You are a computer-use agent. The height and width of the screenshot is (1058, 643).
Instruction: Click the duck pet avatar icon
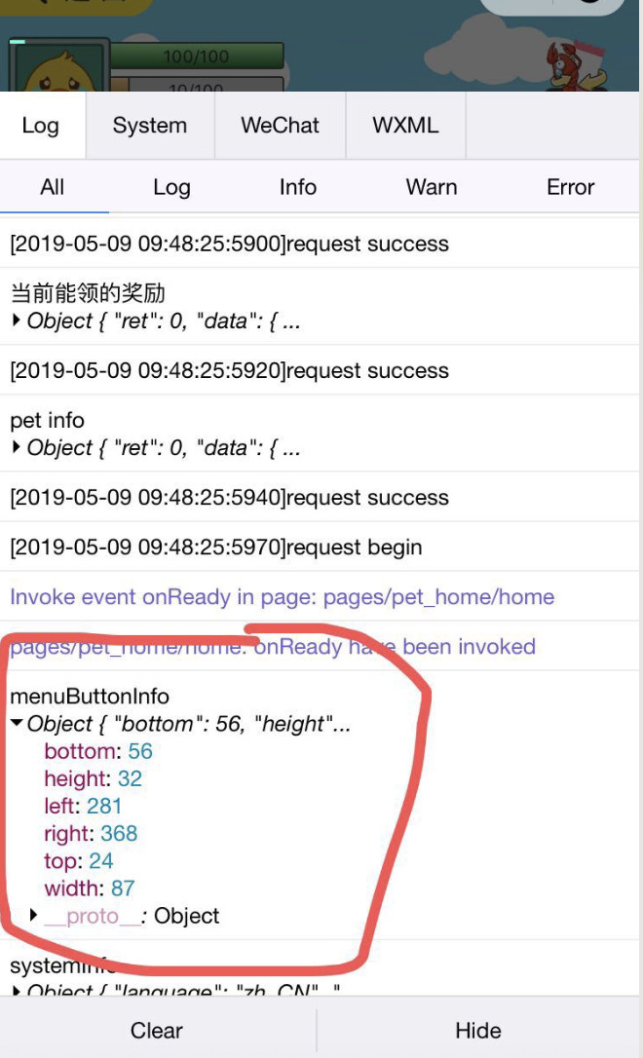click(59, 67)
